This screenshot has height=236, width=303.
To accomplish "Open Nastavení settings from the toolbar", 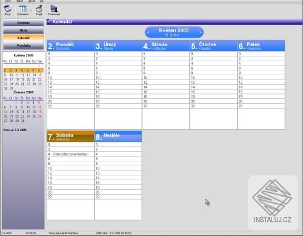I will click(54, 10).
